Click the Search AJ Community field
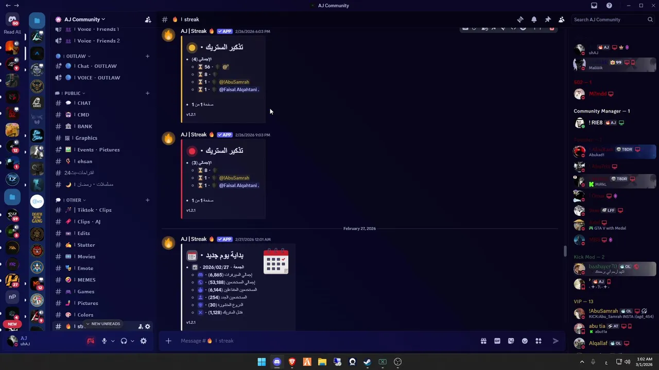The image size is (659, 370). tap(613, 20)
